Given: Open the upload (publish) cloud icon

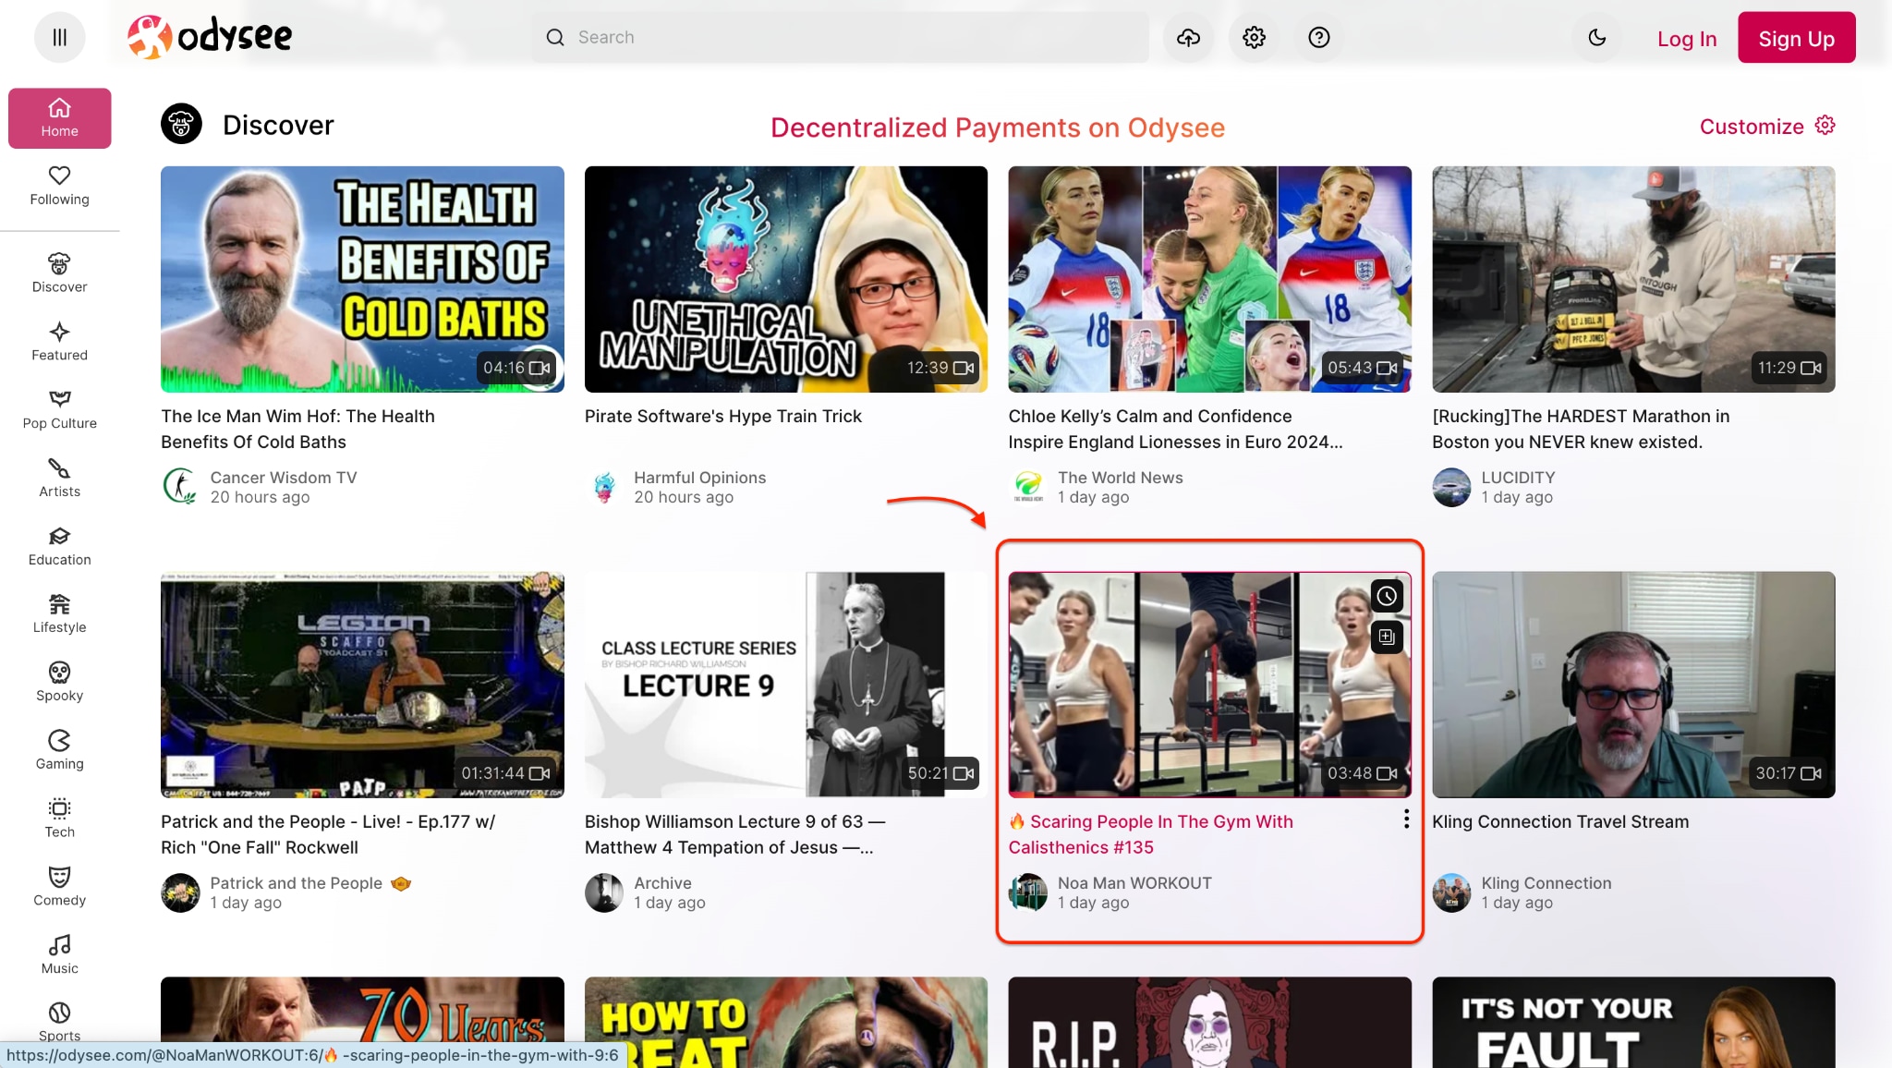Looking at the screenshot, I should click(1188, 37).
